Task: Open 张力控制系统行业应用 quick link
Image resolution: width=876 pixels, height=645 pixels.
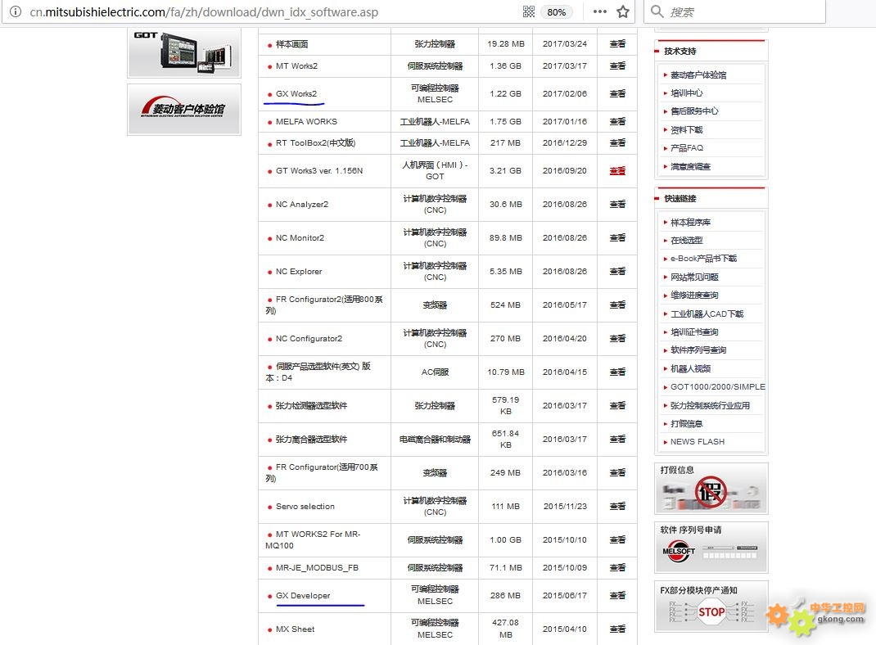Action: [x=710, y=405]
